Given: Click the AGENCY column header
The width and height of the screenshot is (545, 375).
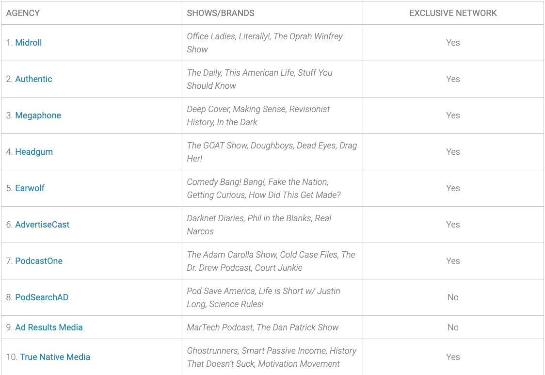Looking at the screenshot, I should coord(23,13).
